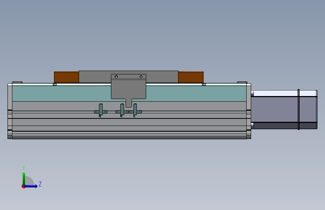The image size is (325, 210).
Task: Select the leftmost photoelectric sensor on the rail
Action: pyautogui.click(x=101, y=110)
